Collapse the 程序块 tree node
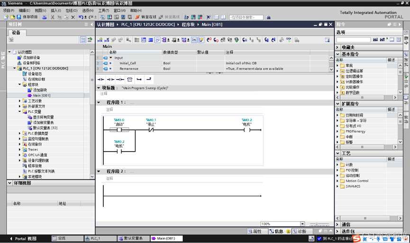 tap(19, 84)
